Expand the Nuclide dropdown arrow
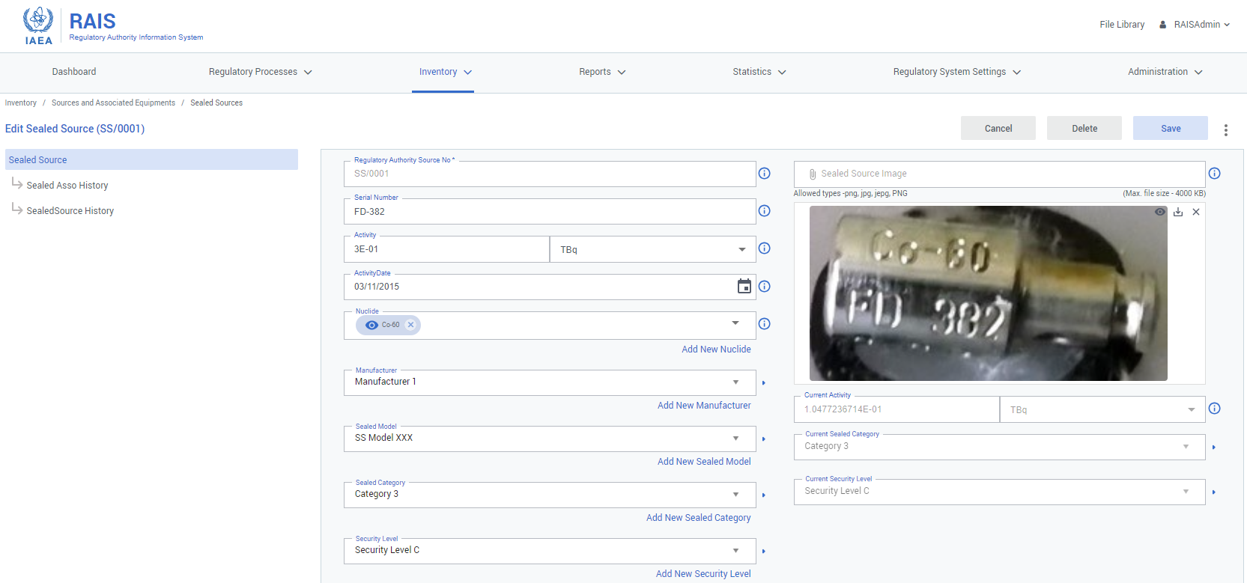Viewport: 1247px width, 583px height. coord(735,323)
